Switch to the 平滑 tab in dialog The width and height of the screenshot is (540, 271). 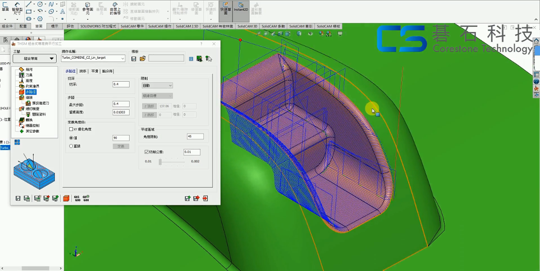(94, 71)
